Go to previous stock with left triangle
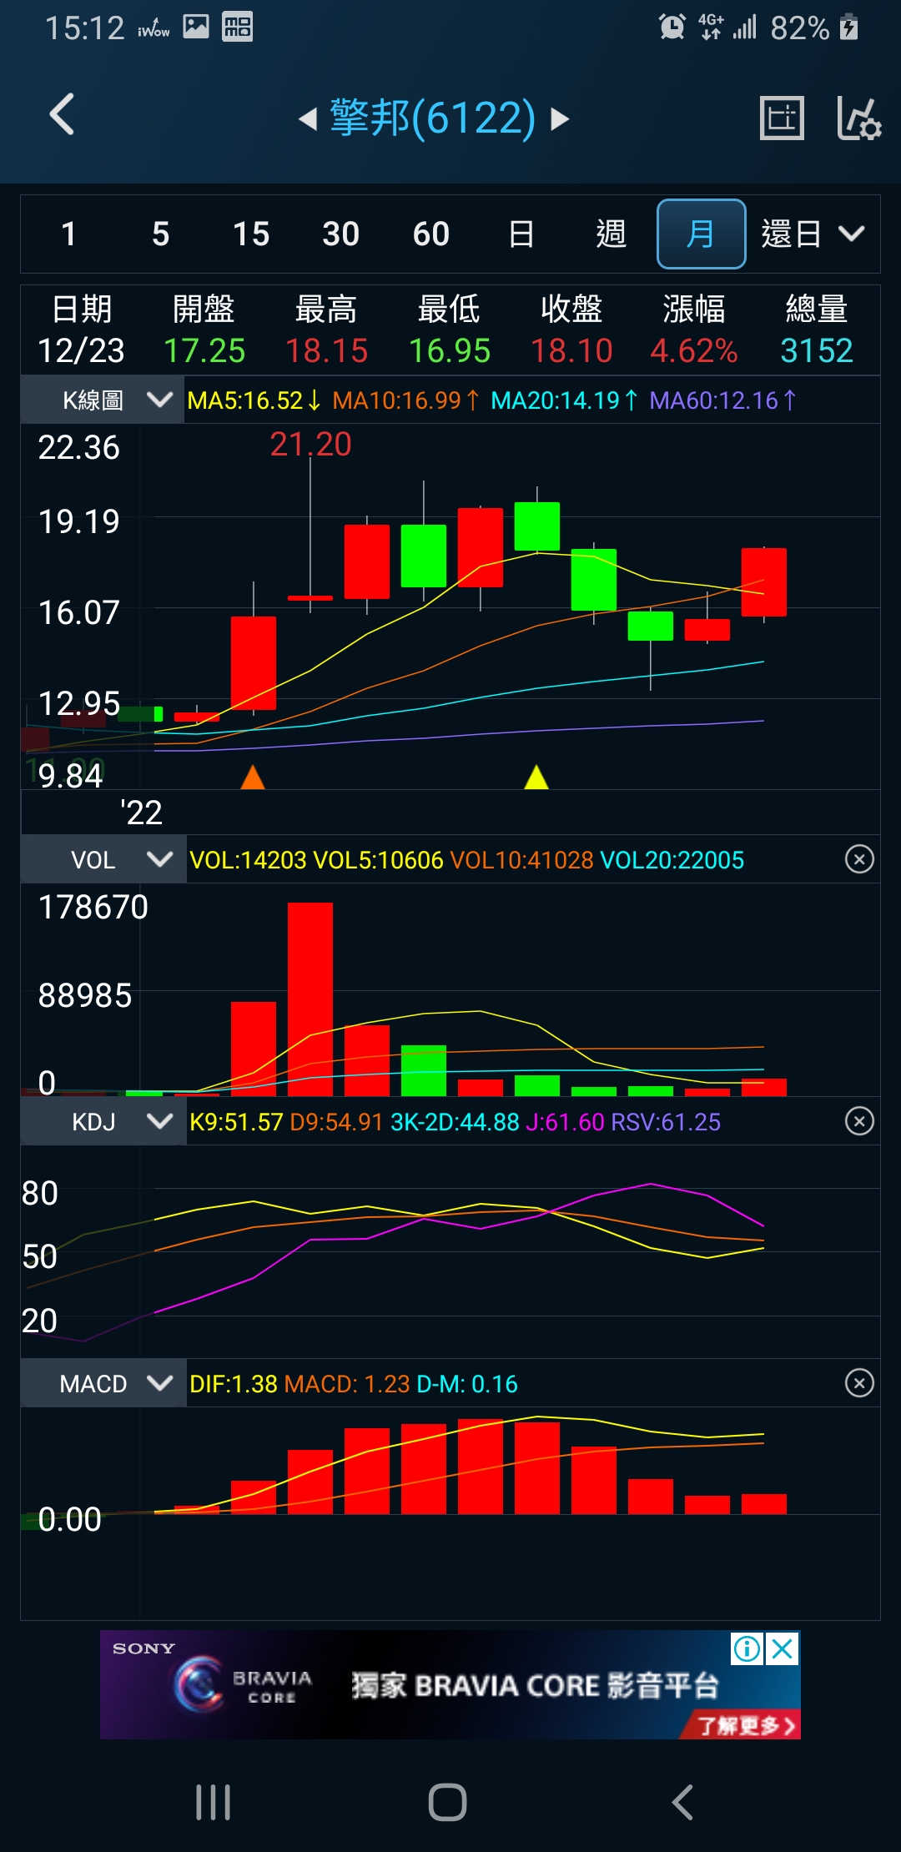Viewport: 901px width, 1852px height. (308, 119)
